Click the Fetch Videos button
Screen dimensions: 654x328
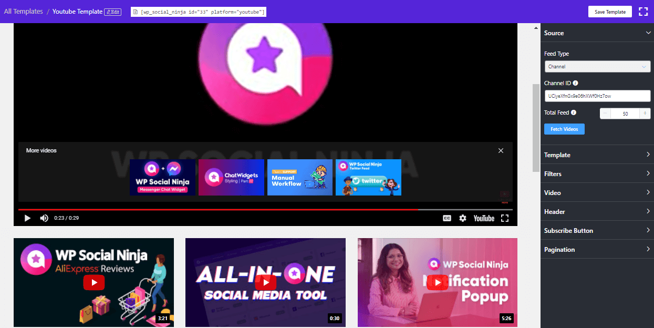click(564, 129)
